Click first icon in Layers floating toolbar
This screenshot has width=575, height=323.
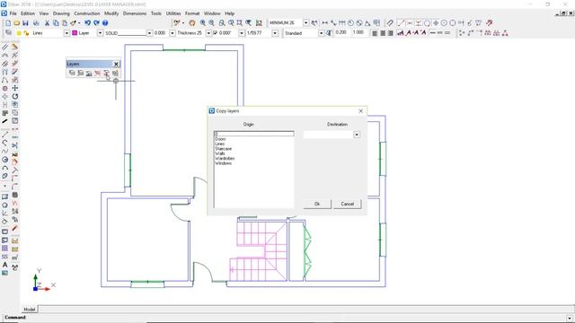coord(72,74)
